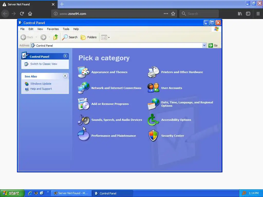Switch to Classic View

pyautogui.click(x=44, y=64)
